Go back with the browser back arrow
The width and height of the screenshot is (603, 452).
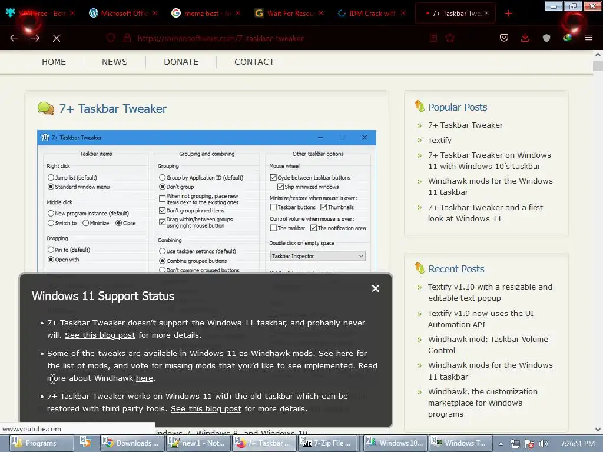(x=14, y=38)
